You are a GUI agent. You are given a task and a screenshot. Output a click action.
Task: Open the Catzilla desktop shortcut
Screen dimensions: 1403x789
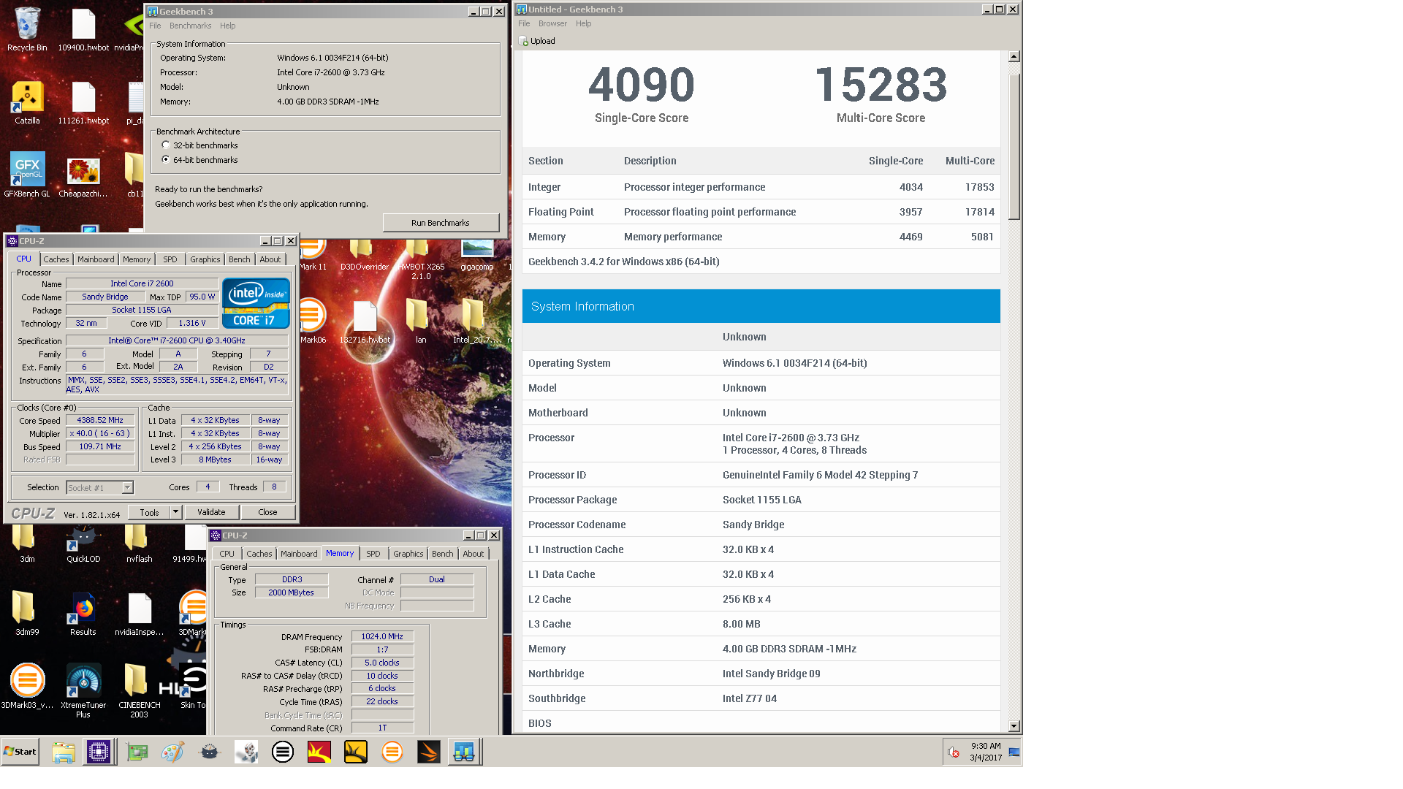click(x=27, y=102)
